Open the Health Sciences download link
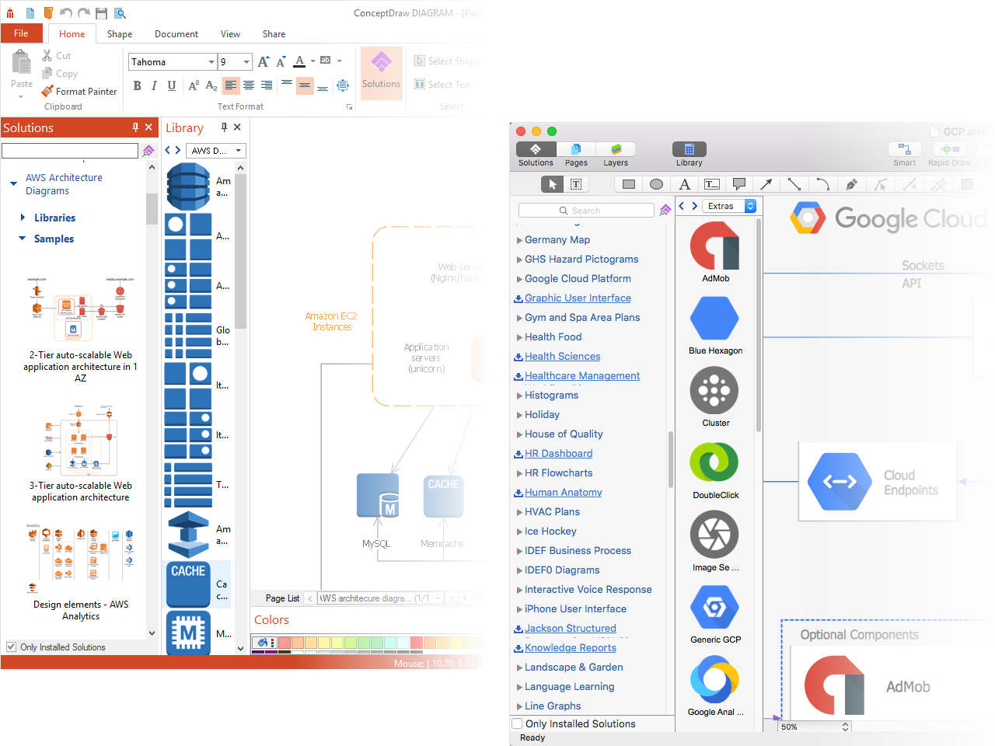Viewport: 995px width, 746px height. 562,357
